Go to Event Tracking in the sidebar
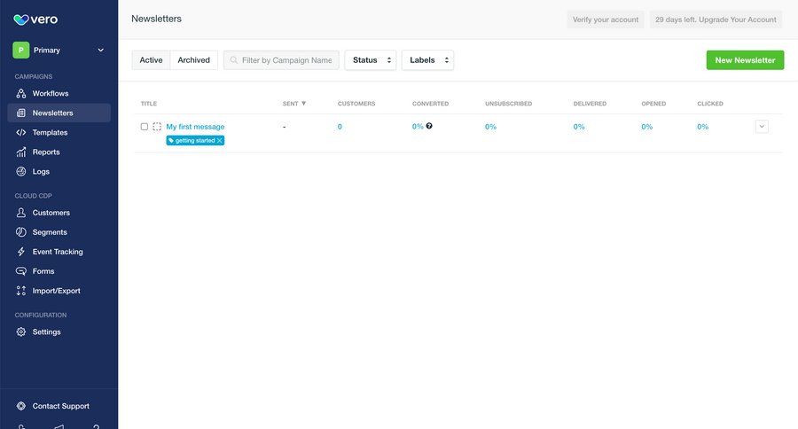Image resolution: width=798 pixels, height=429 pixels. (59, 252)
